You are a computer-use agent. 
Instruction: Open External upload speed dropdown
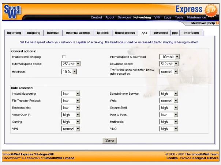[x=71, y=64]
